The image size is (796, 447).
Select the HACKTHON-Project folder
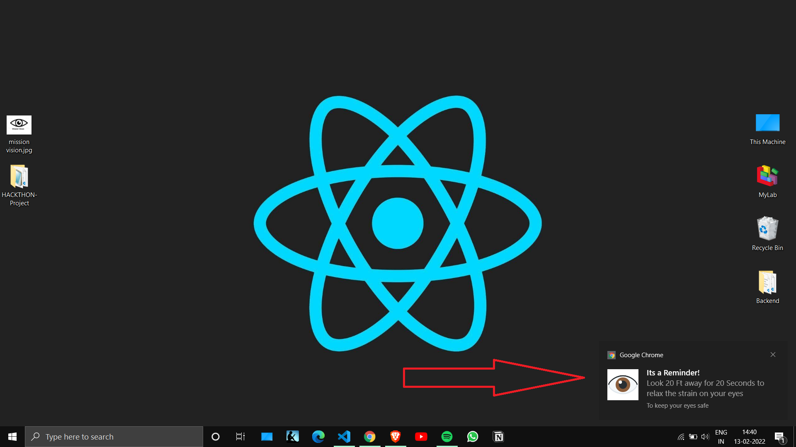coord(19,177)
